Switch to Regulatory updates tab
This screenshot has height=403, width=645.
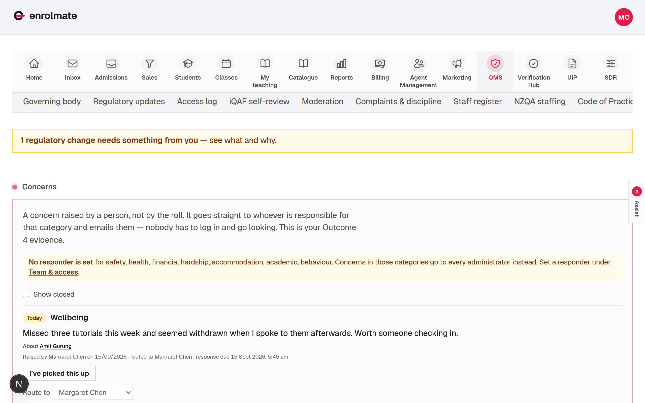point(129,102)
